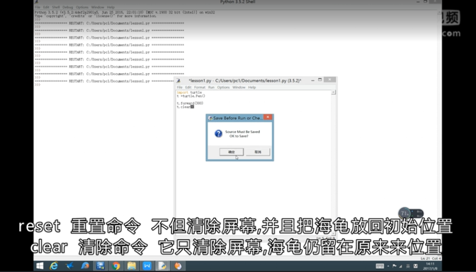
Task: Confirm saving with the 确定 button
Action: [231, 152]
